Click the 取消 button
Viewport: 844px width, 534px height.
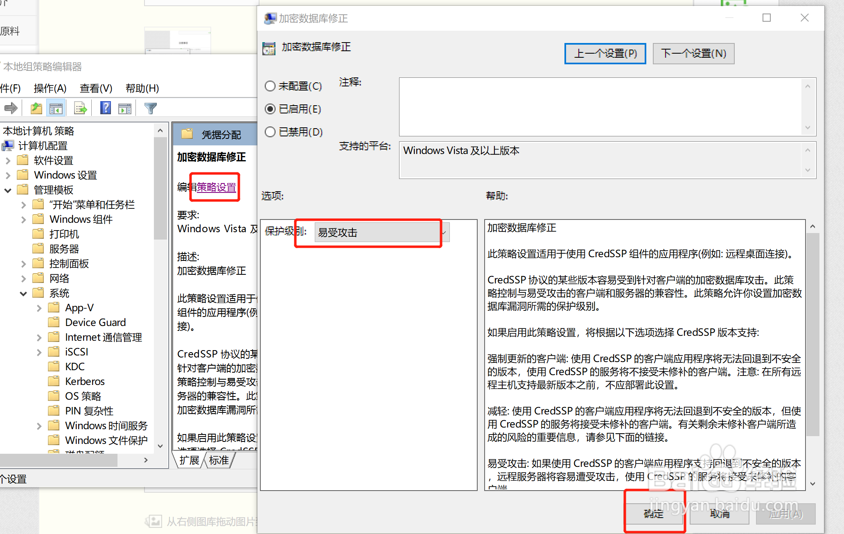click(x=720, y=514)
